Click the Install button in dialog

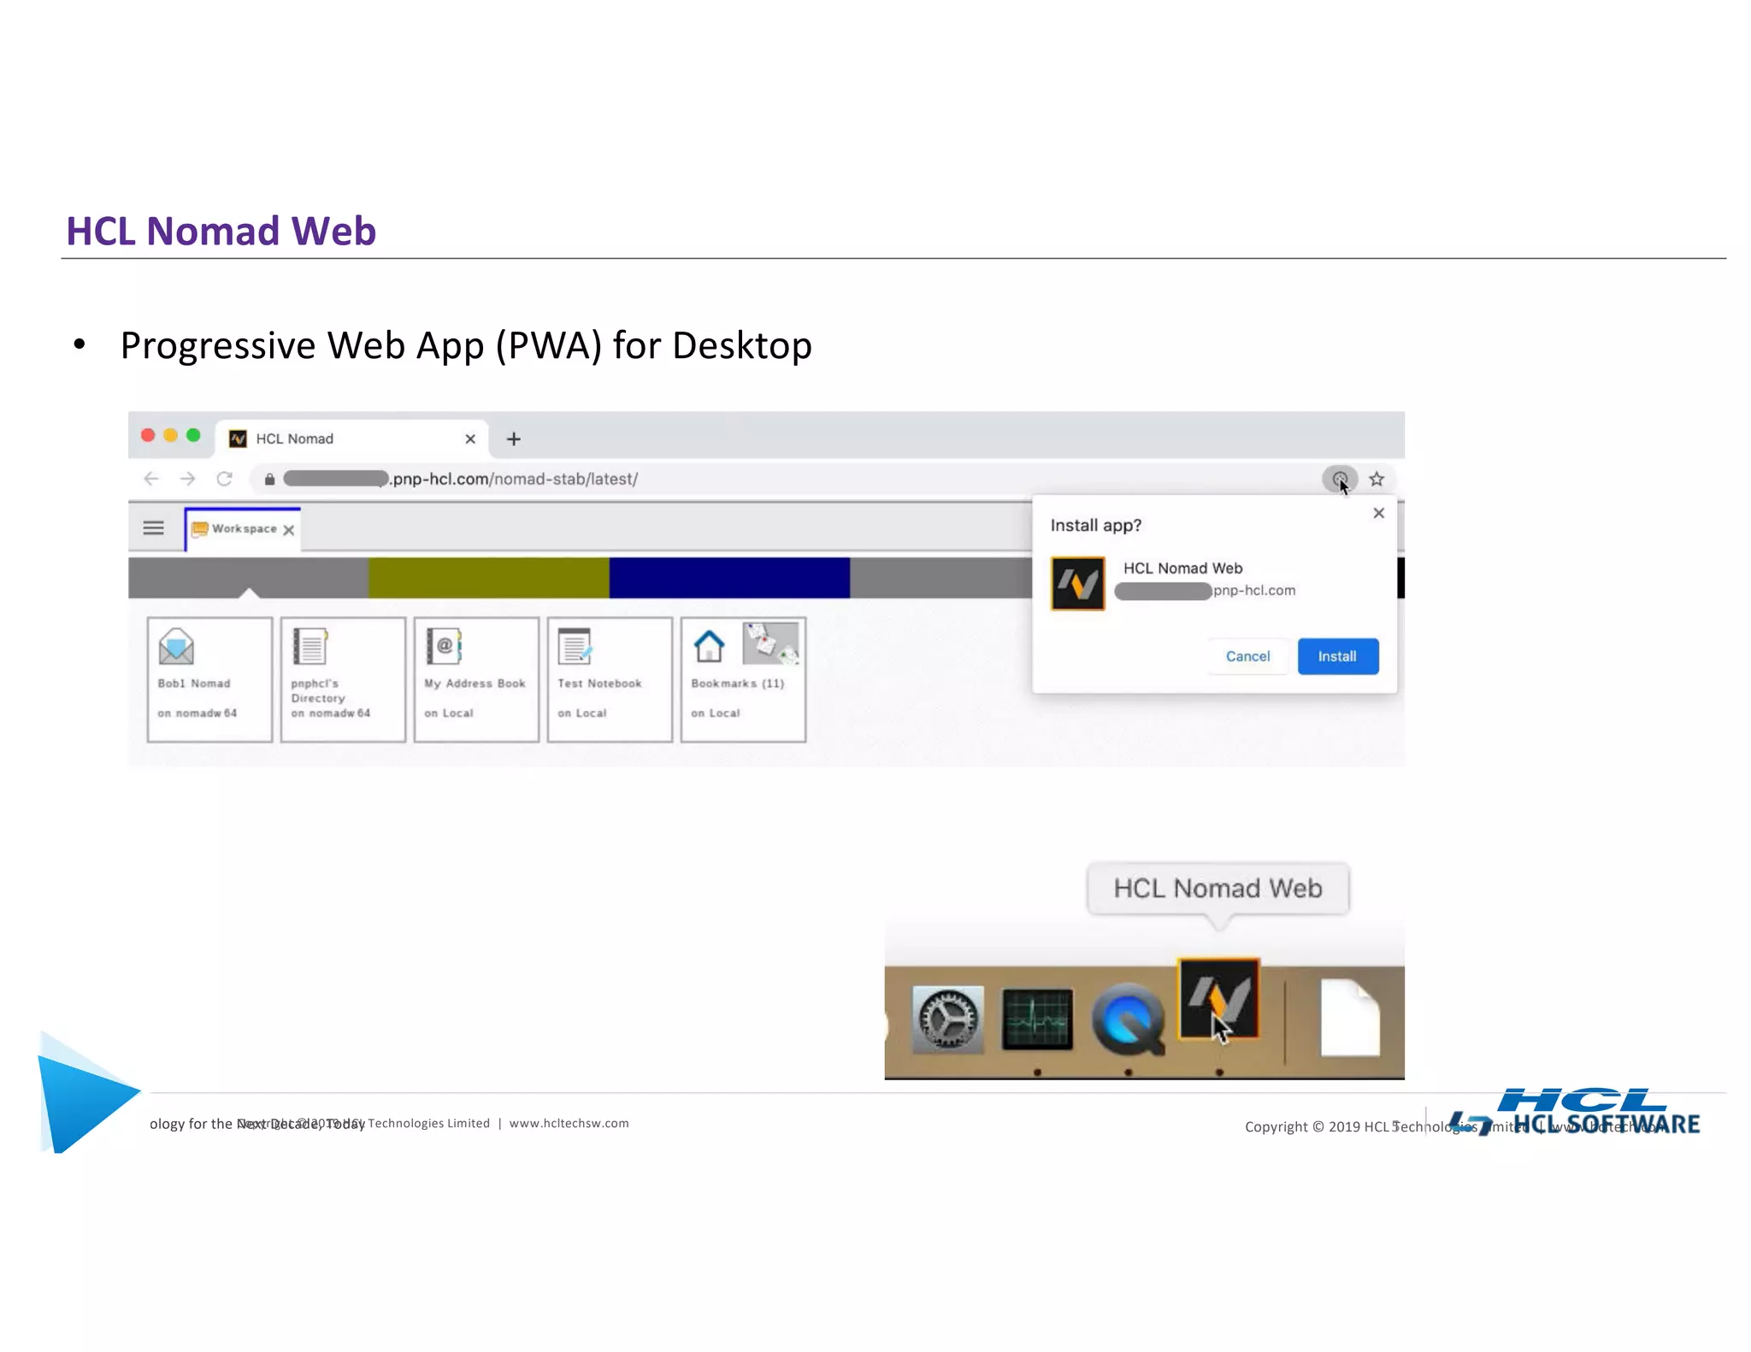pyautogui.click(x=1337, y=656)
